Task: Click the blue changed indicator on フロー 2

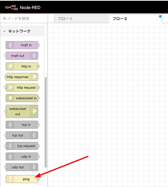Action: [160, 16]
